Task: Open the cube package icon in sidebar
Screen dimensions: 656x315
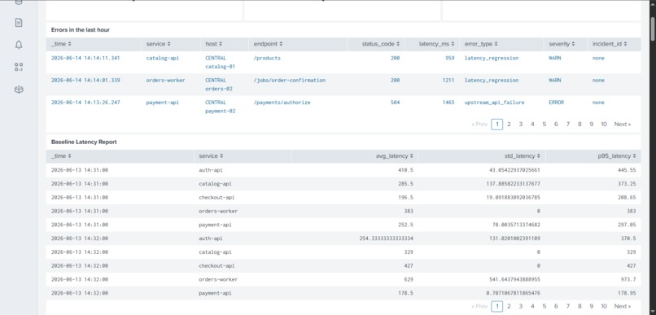Action: pos(19,90)
